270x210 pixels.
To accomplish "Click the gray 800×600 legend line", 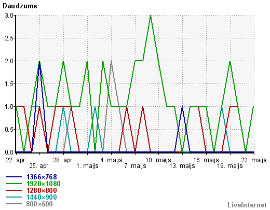I will pos(14,204).
